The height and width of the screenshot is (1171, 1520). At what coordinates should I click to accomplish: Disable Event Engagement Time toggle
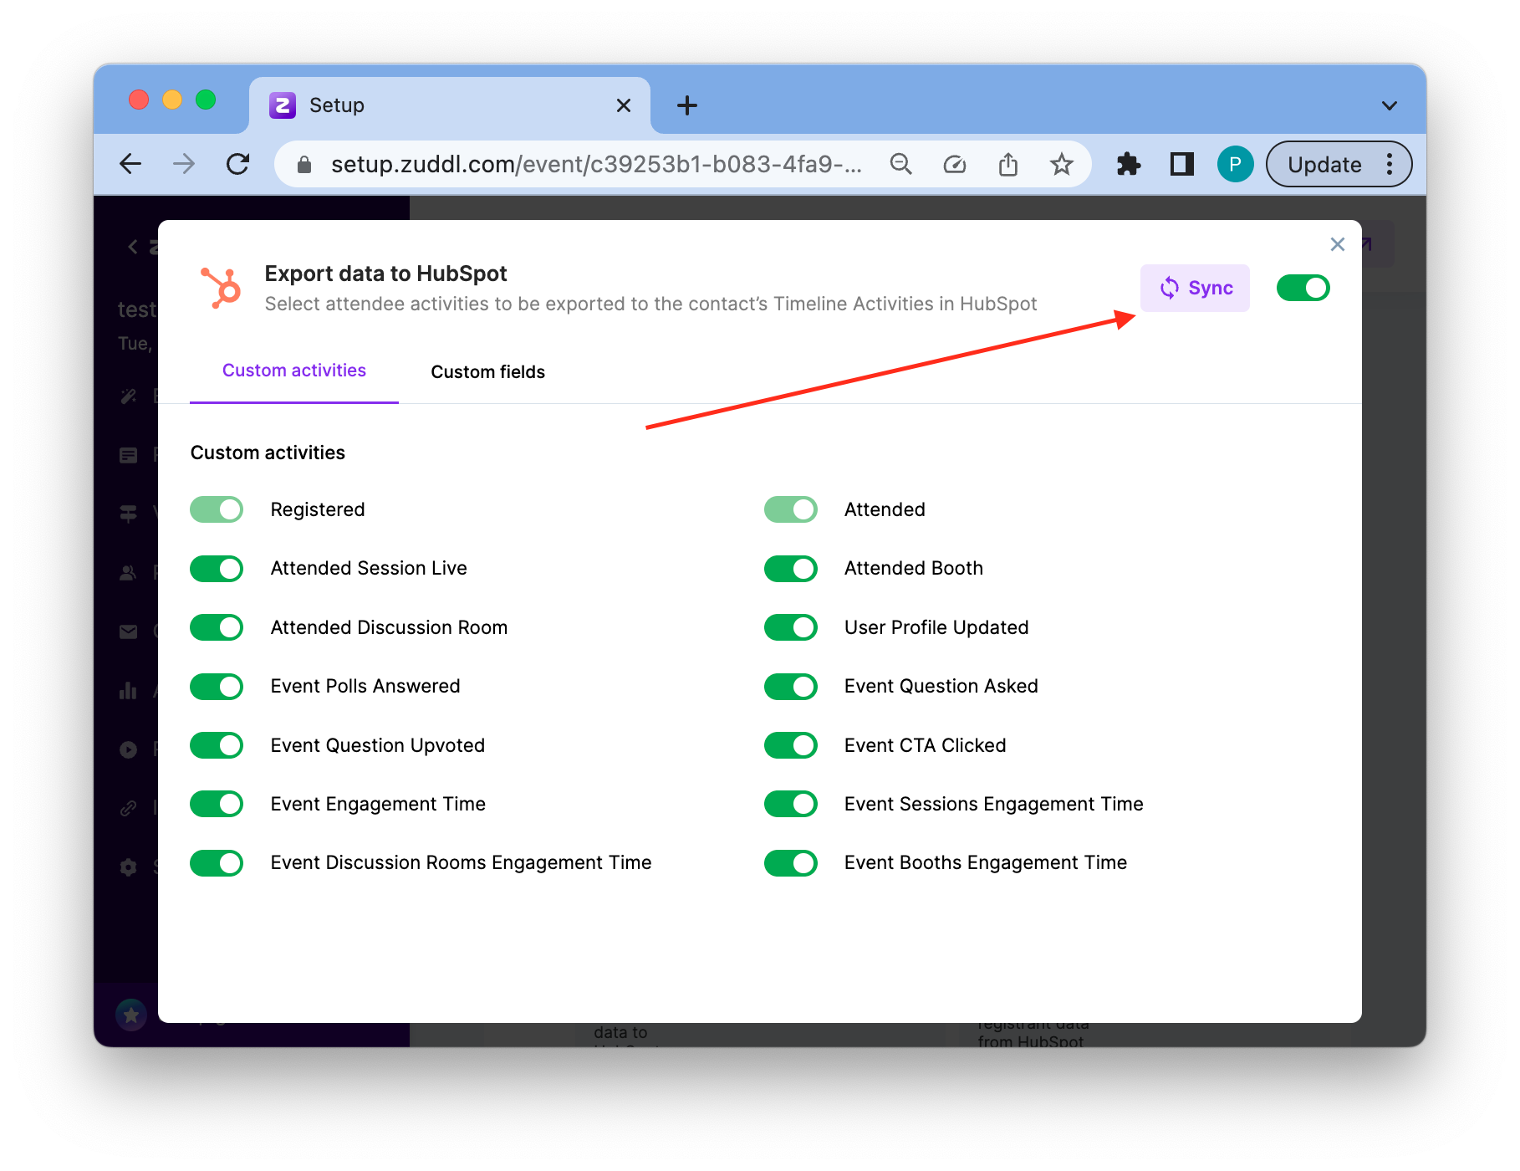(x=217, y=804)
